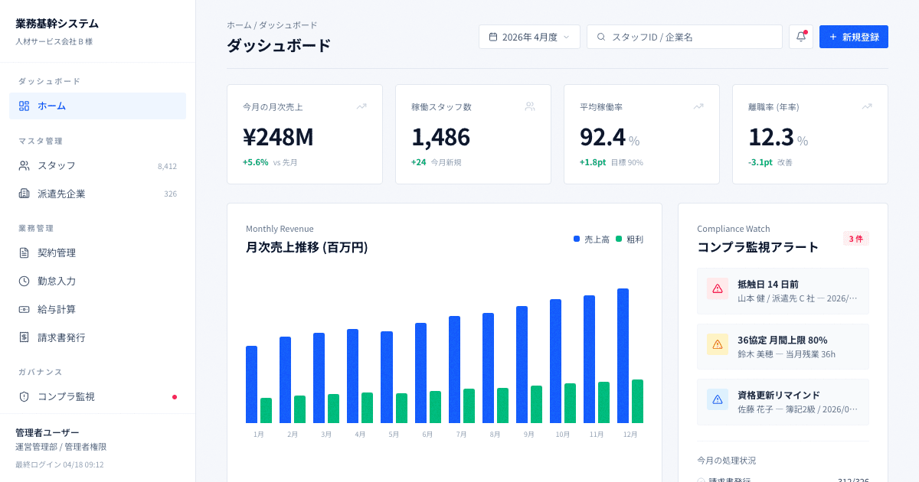Click the 請求書発行 progress row showing 312/326
The height and width of the screenshot is (482, 919).
click(781, 480)
